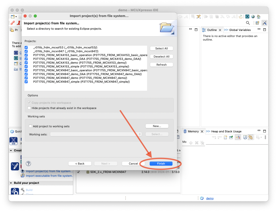Click the red link icon in the toolbar
The height and width of the screenshot is (212, 277).
(x=12, y=23)
